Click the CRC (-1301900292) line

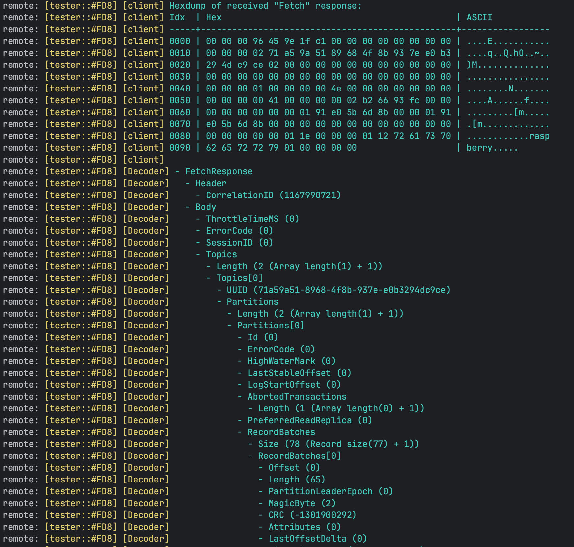312,515
